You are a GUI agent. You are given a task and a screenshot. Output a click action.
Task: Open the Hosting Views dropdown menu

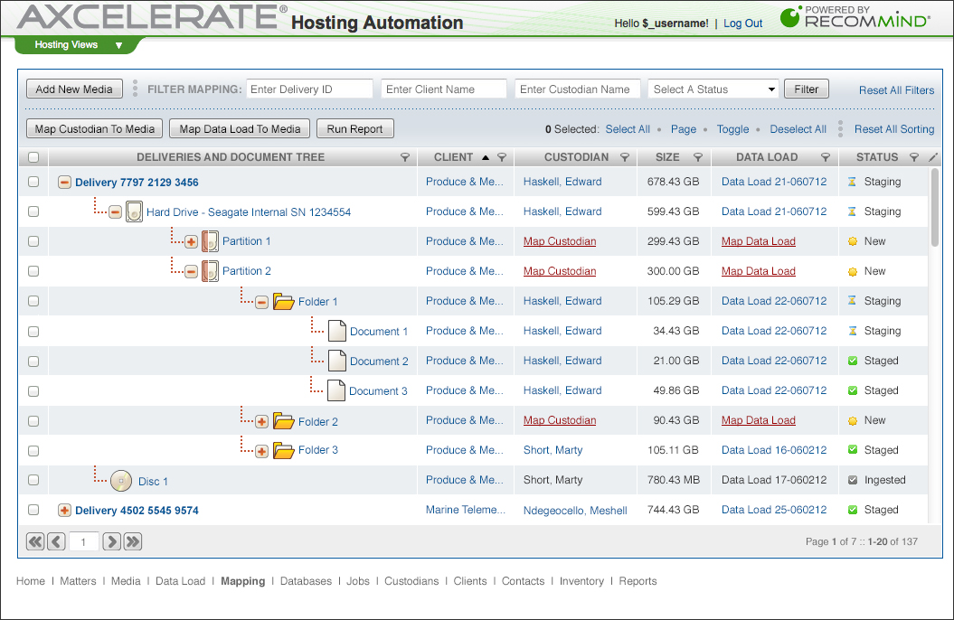click(78, 45)
